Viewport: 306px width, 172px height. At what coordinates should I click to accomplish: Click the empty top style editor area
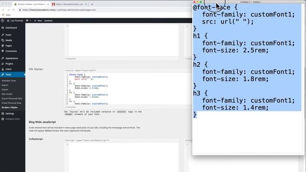pyautogui.click(x=122, y=40)
